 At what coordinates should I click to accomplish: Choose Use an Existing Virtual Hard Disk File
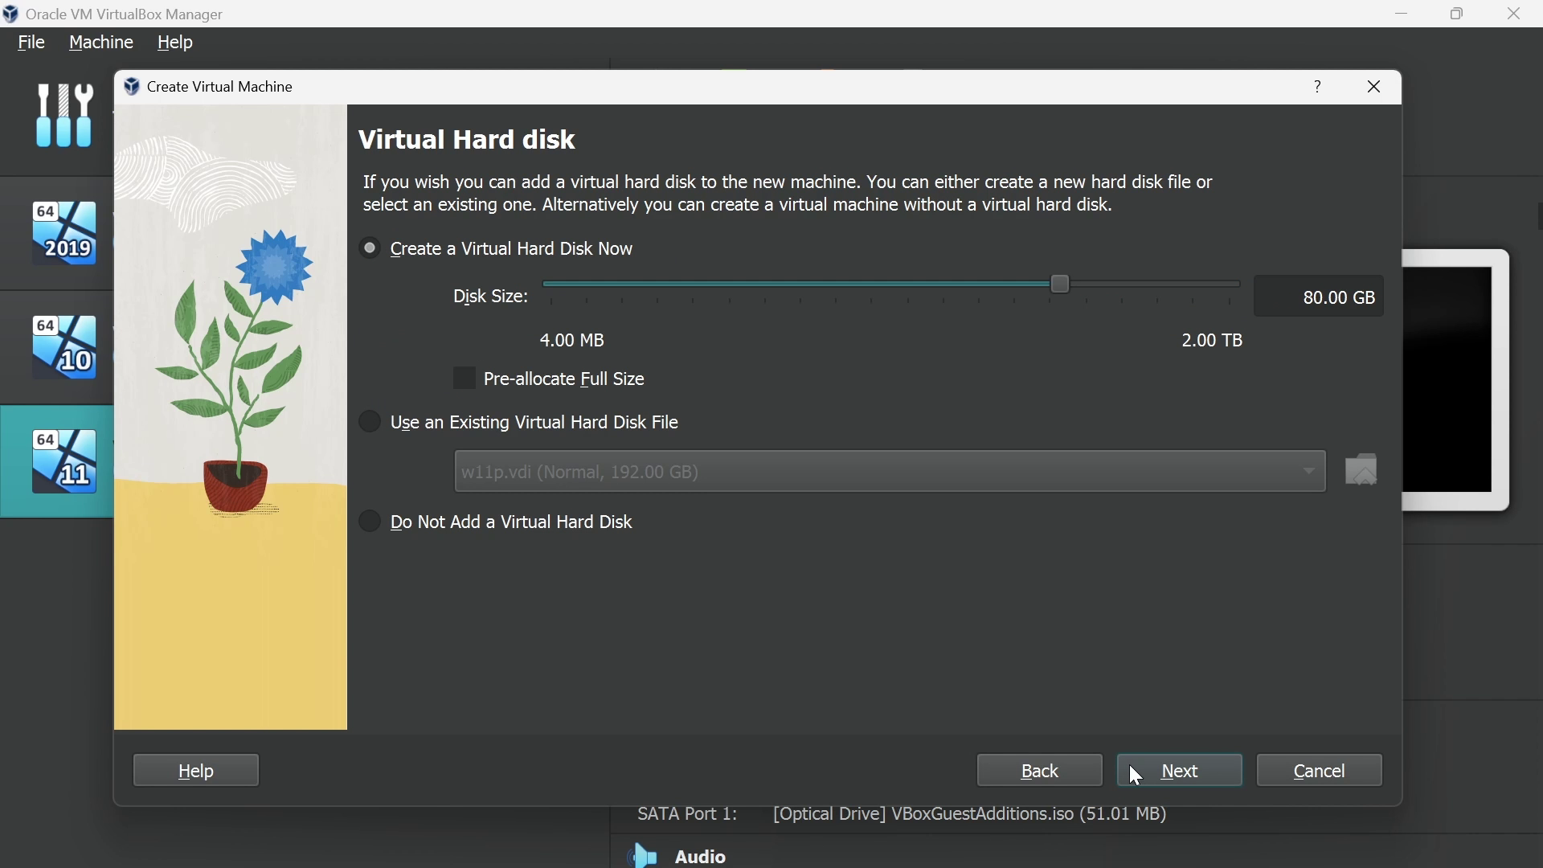370,422
